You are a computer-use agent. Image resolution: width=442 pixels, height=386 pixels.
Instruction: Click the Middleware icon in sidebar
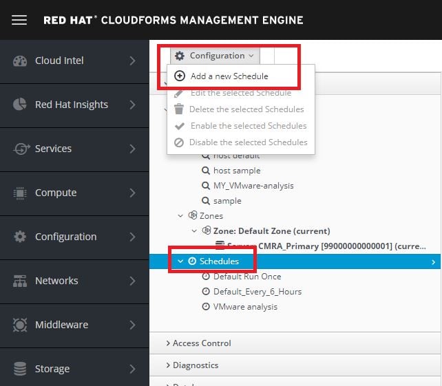(20, 325)
